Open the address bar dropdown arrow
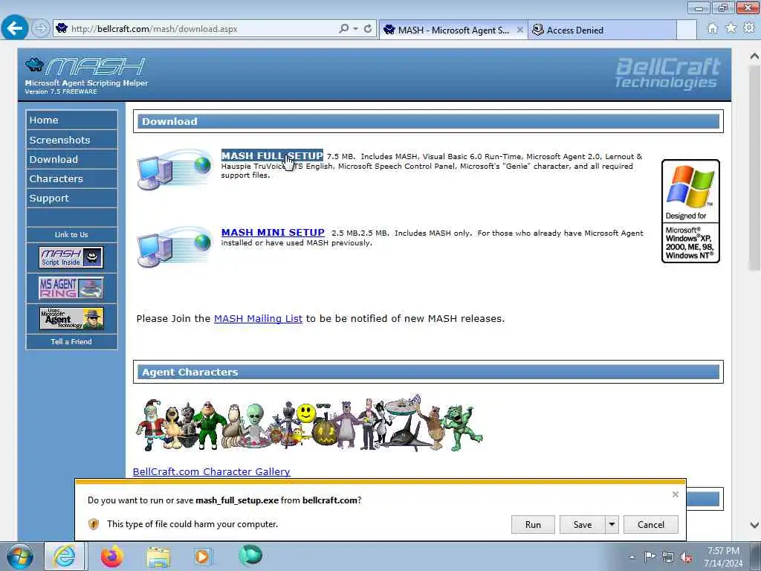761x571 pixels. pyautogui.click(x=356, y=29)
